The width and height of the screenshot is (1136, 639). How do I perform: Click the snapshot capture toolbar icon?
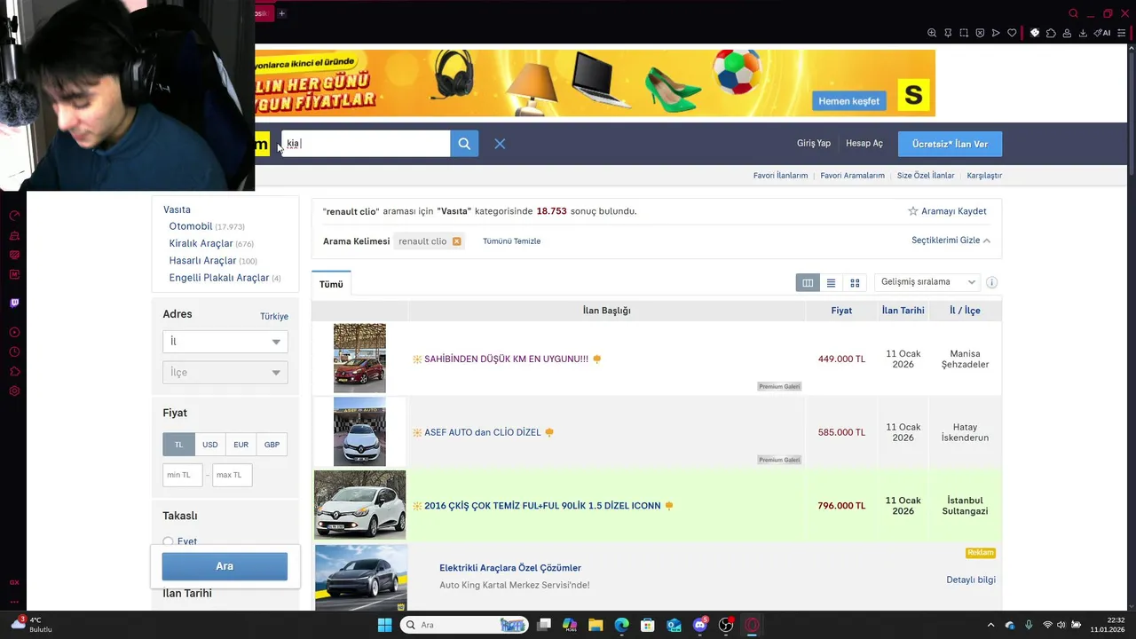[x=964, y=33]
